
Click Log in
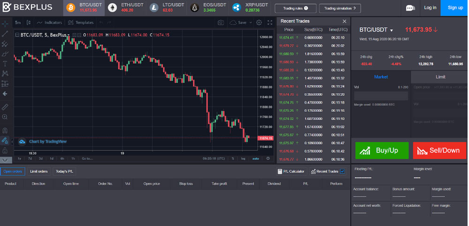pos(430,8)
